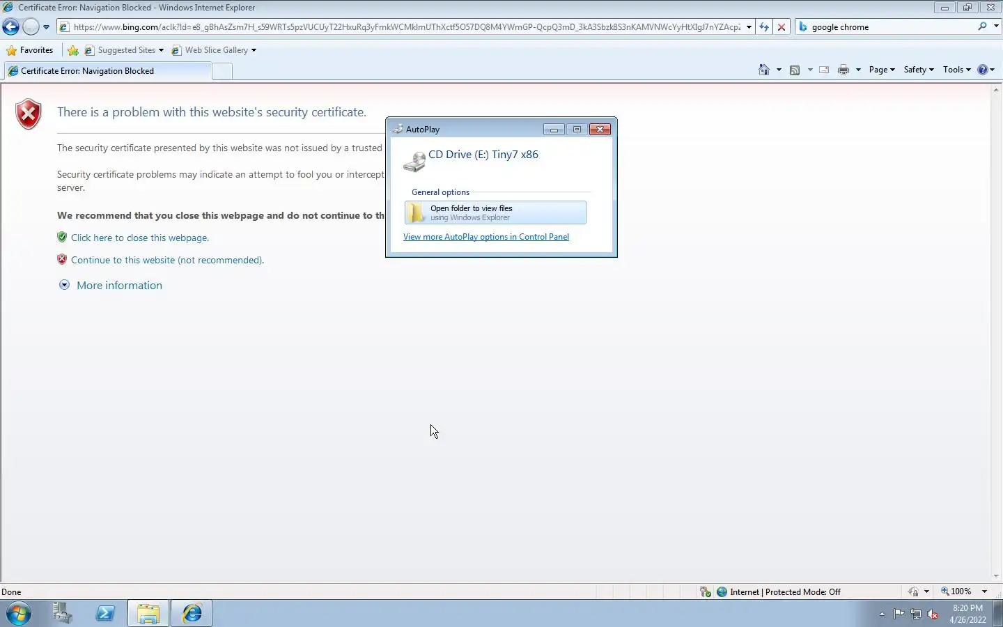The width and height of the screenshot is (1003, 627).
Task: Go back with the Back arrow button
Action: (x=10, y=27)
